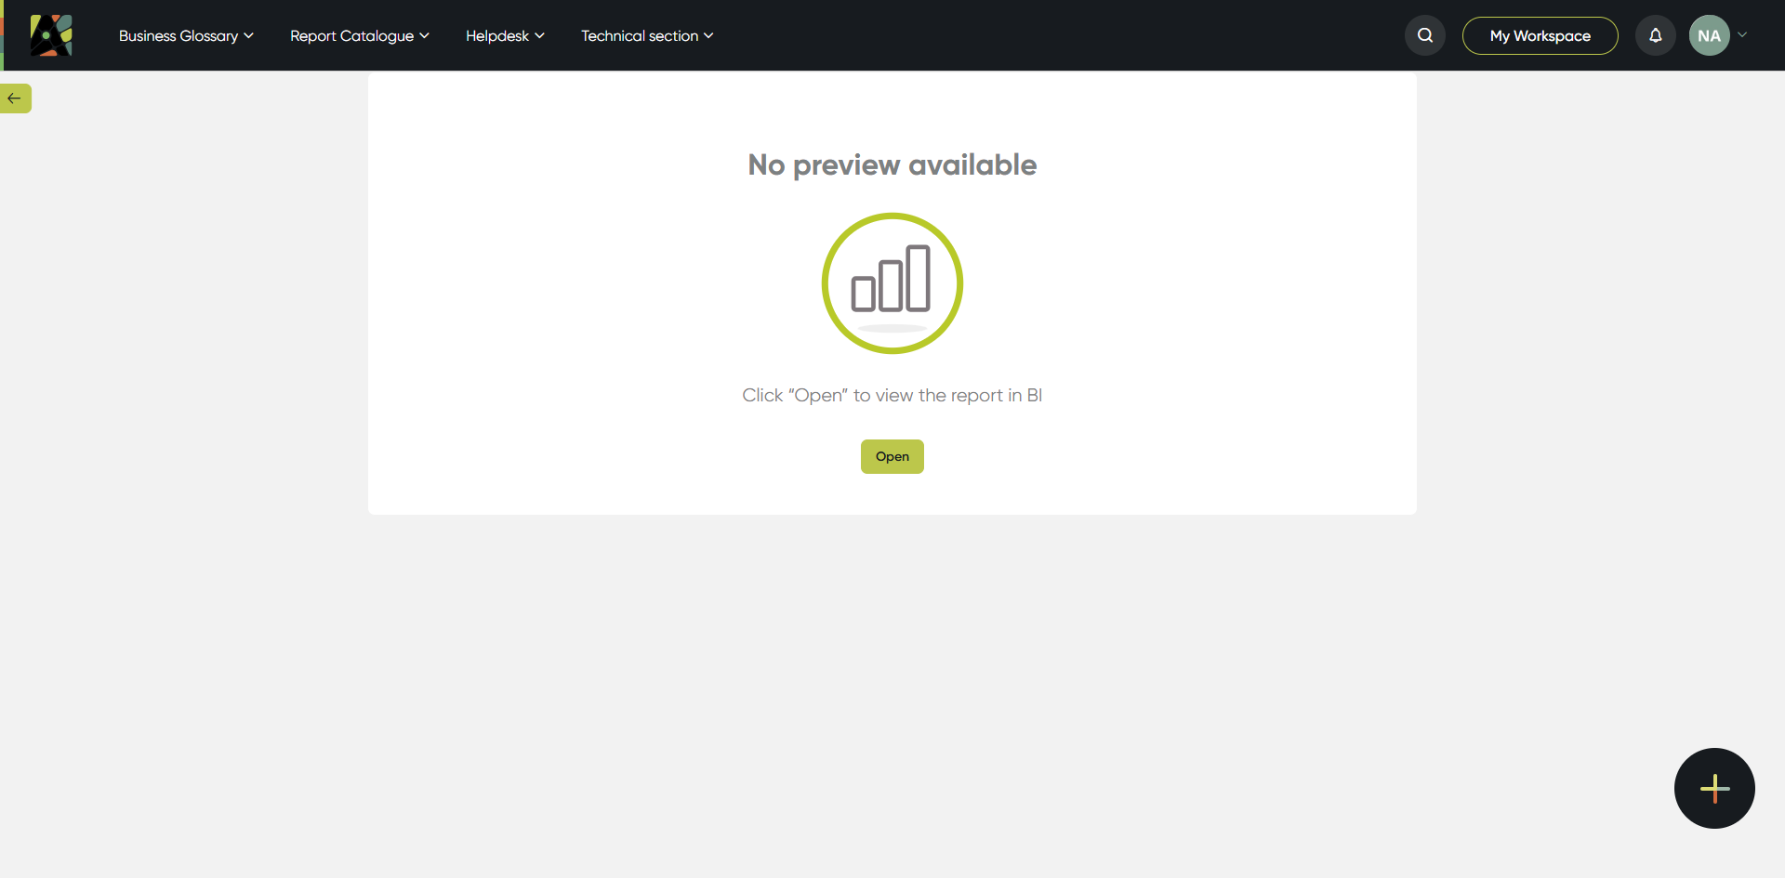
Task: Expand the Technical section chevron arrow
Action: 708,36
